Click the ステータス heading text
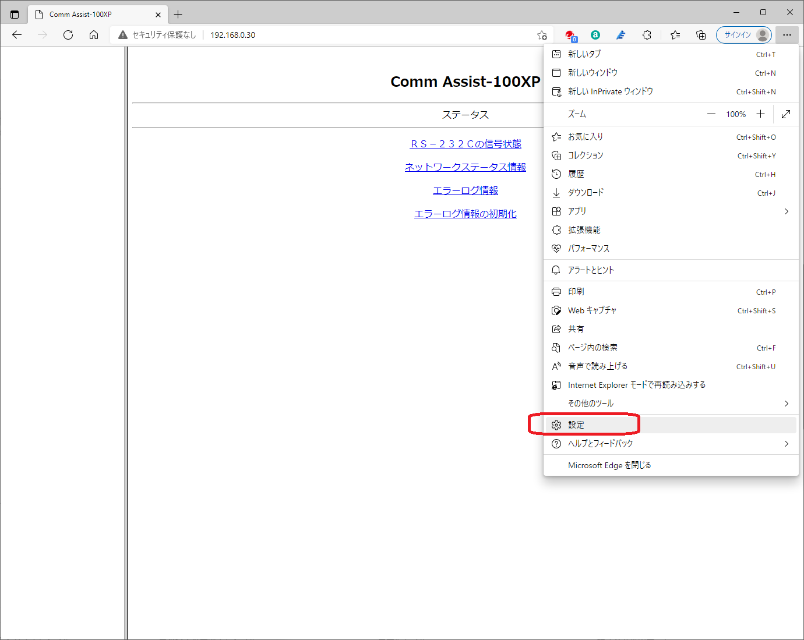The height and width of the screenshot is (640, 804). [466, 115]
